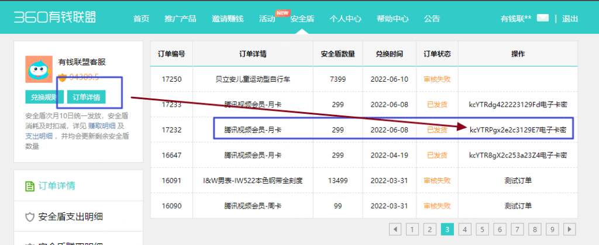
Task: Open the 个人中心 navigation item
Action: point(345,18)
